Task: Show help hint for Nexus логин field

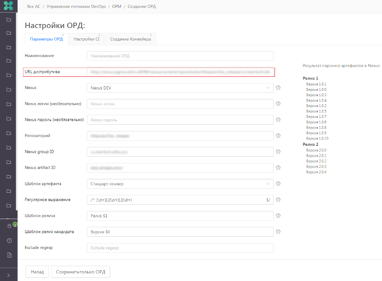Action: coord(278,104)
